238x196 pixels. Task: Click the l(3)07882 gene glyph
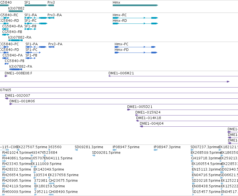click(15, 11)
